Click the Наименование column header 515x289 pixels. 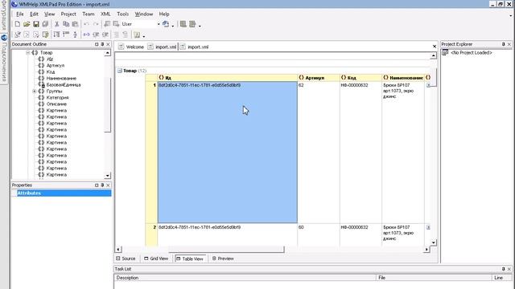pos(402,78)
